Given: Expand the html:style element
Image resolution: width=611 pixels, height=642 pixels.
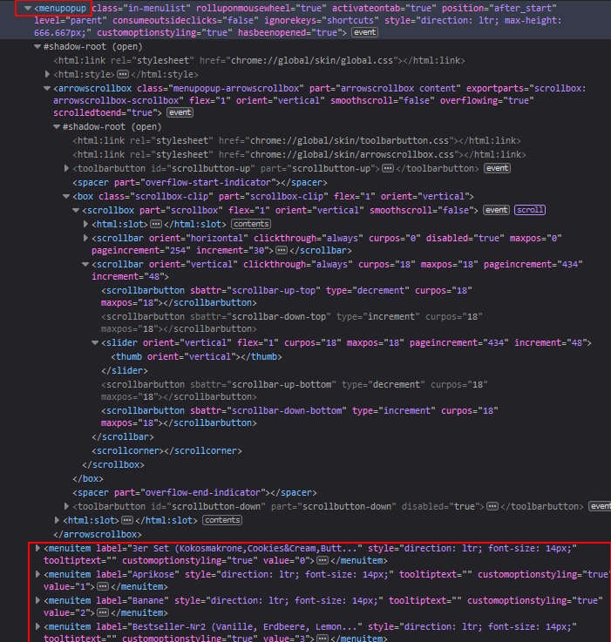Looking at the screenshot, I should (47, 75).
